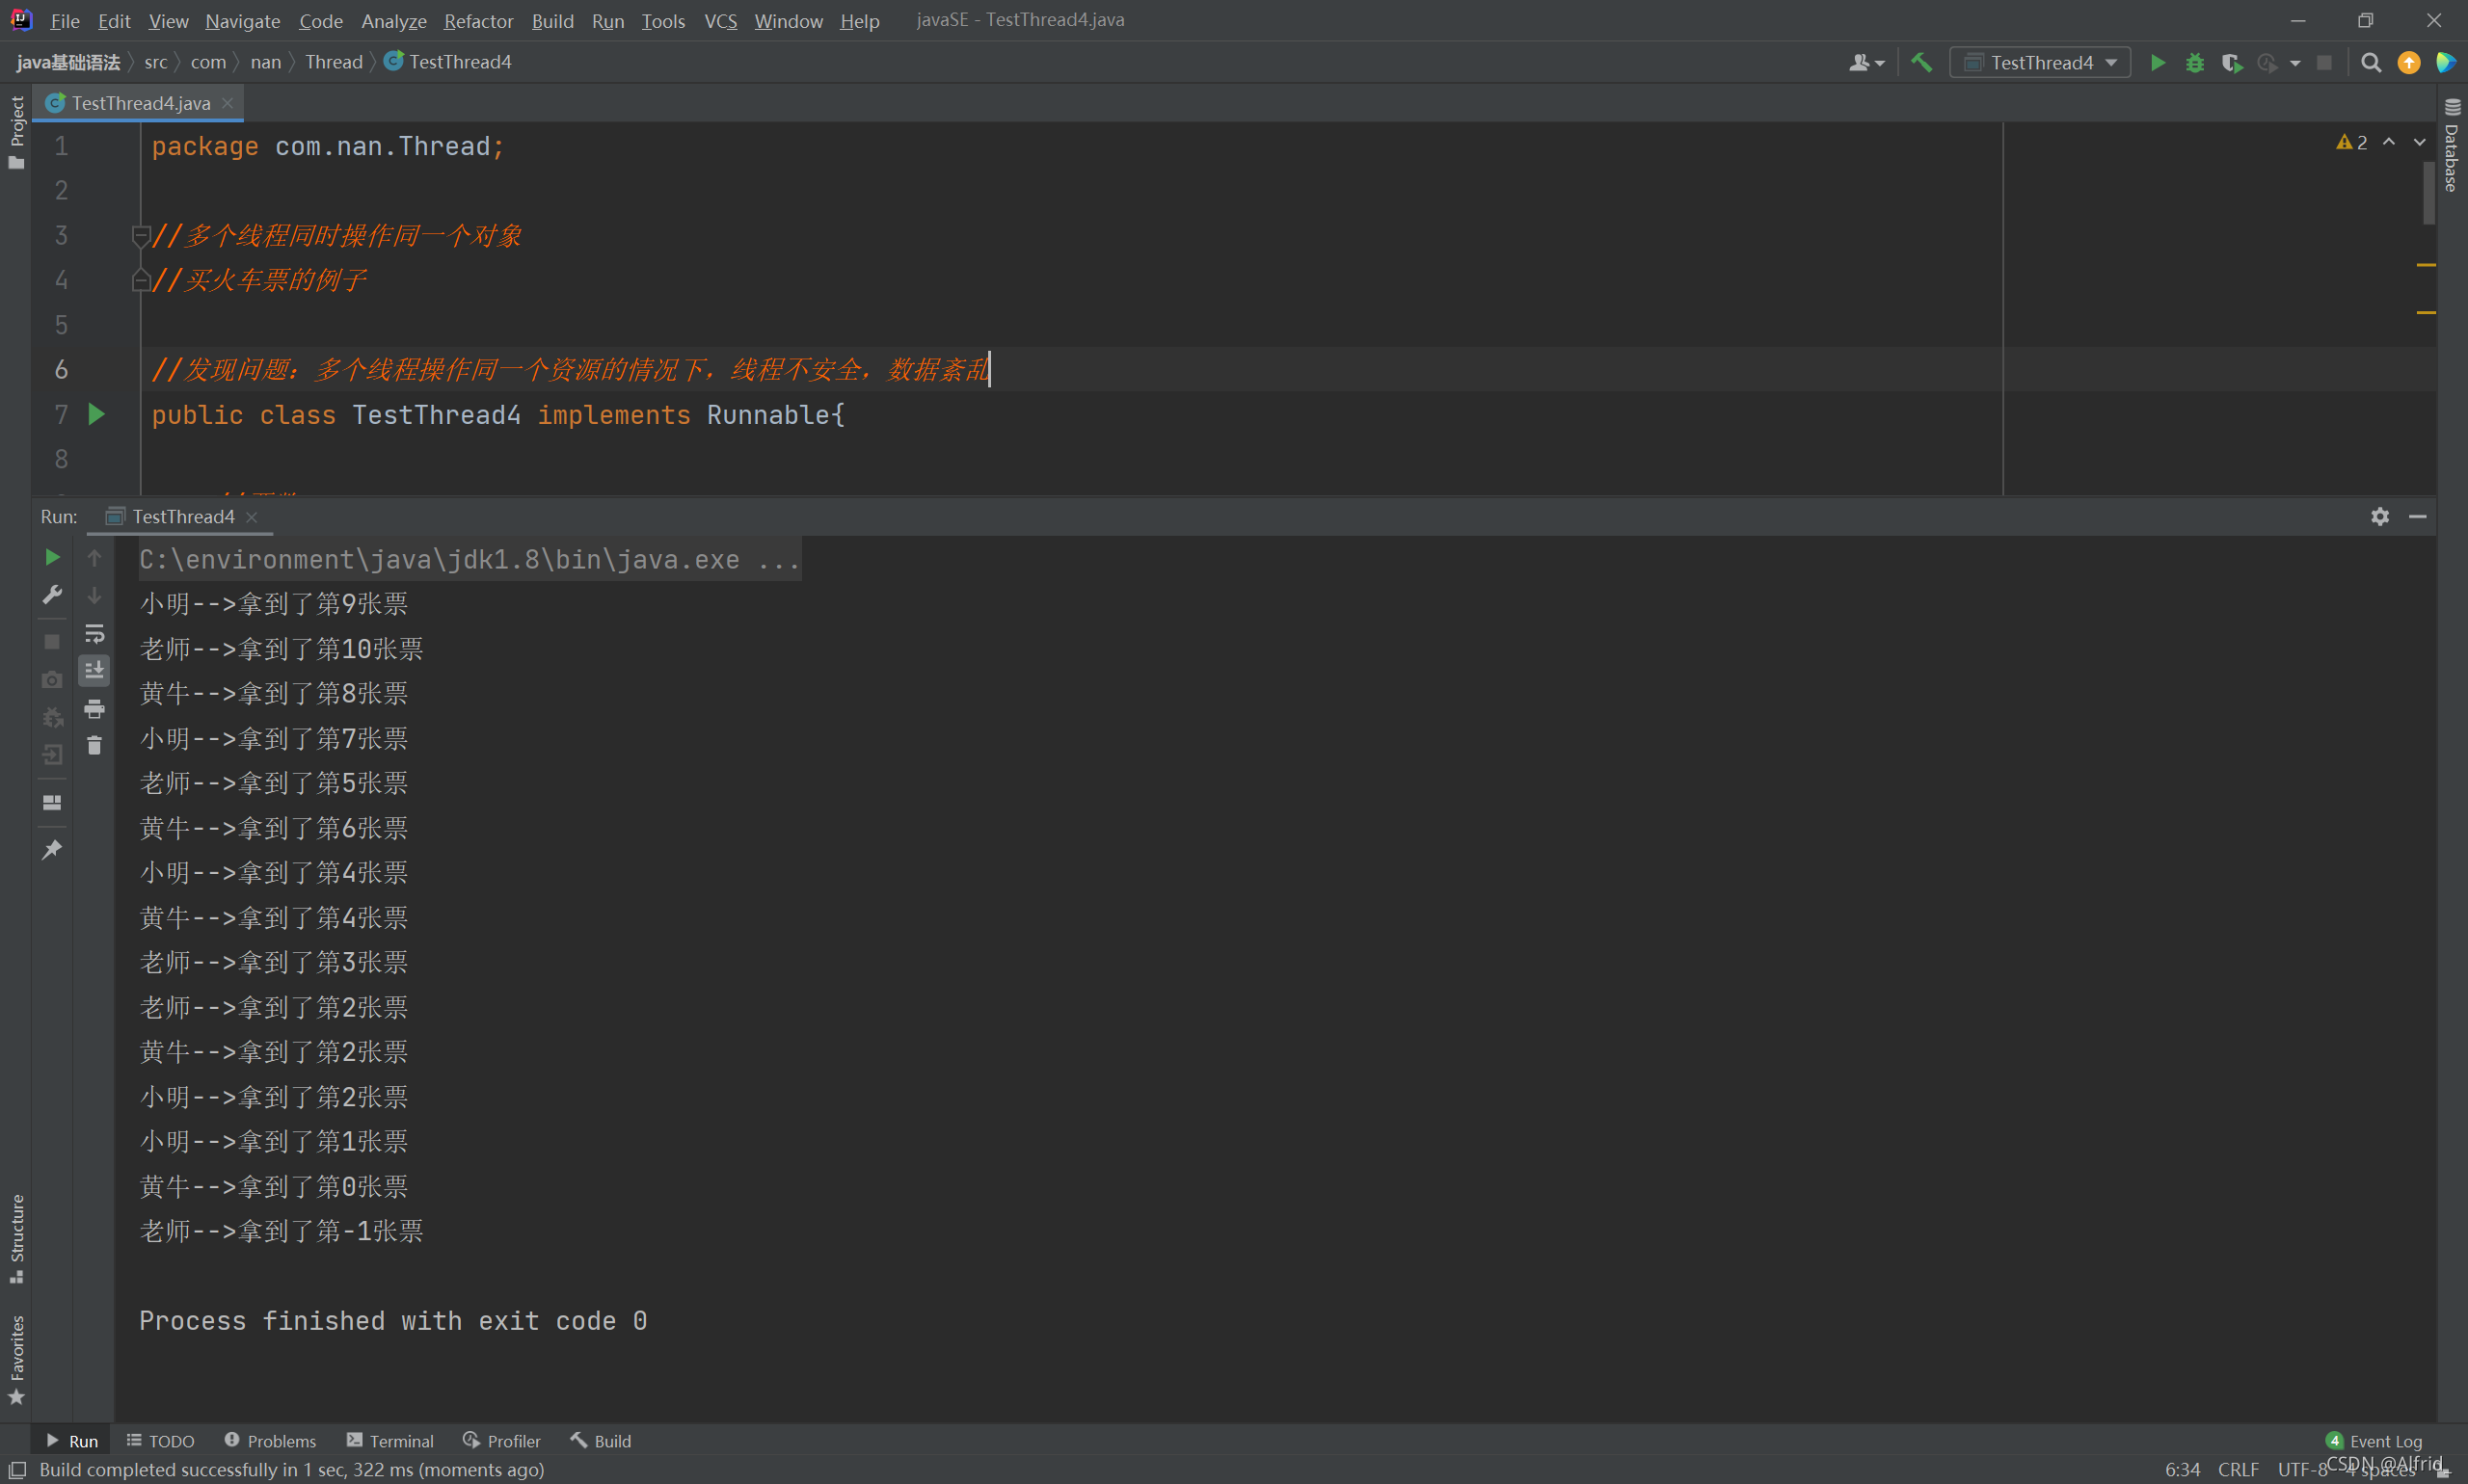Click the Stop process icon

pyautogui.click(x=53, y=636)
